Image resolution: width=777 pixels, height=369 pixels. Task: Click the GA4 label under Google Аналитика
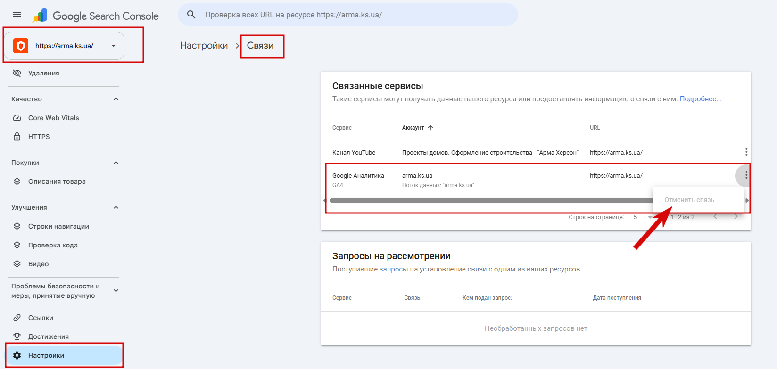click(x=338, y=185)
